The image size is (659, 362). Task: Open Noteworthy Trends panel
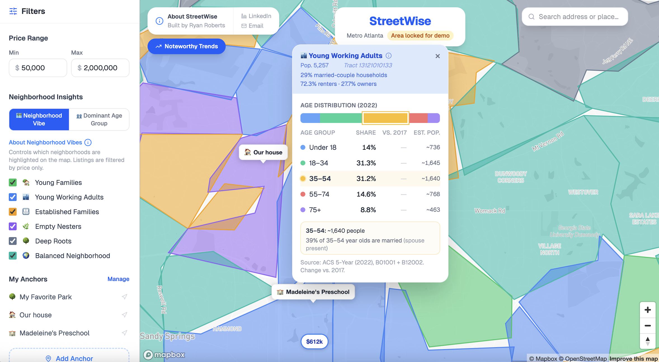pyautogui.click(x=187, y=46)
